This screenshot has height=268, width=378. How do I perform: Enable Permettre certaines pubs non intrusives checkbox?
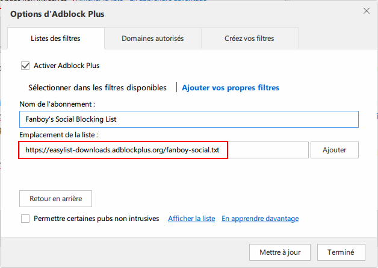(25, 219)
